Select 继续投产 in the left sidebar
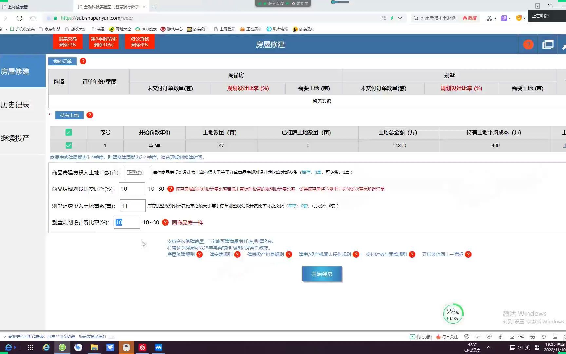The width and height of the screenshot is (566, 354). pos(23,138)
